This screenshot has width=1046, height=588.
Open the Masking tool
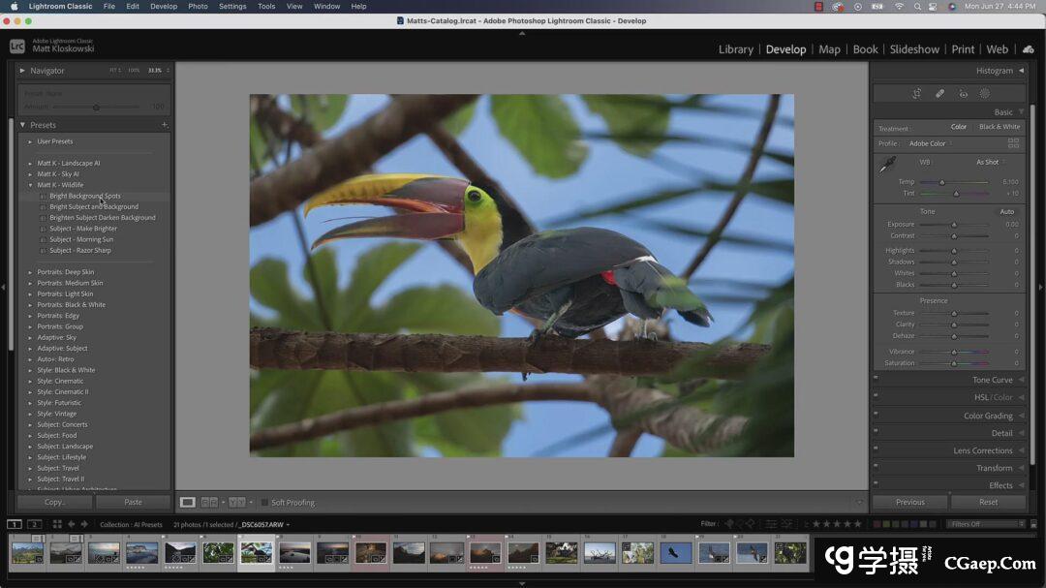(x=985, y=94)
